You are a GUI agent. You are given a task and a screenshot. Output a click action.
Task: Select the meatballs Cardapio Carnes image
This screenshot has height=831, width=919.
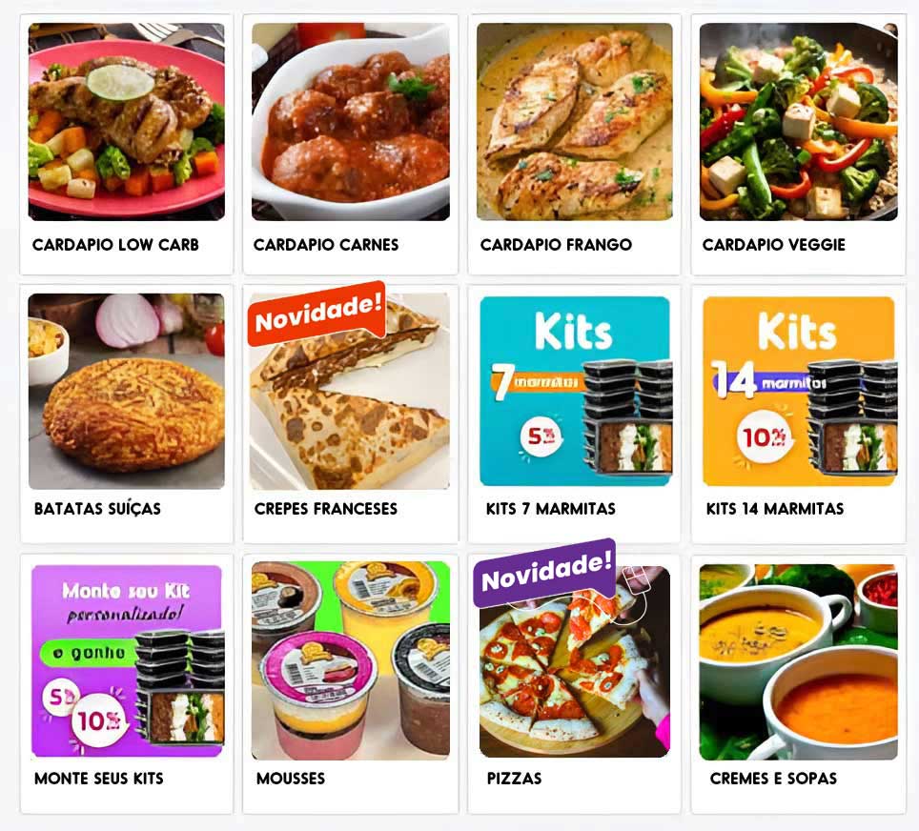(x=351, y=122)
